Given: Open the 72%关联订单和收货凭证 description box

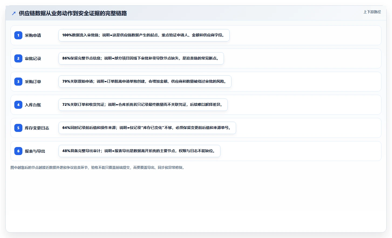Looking at the screenshot, I should pos(143,105).
